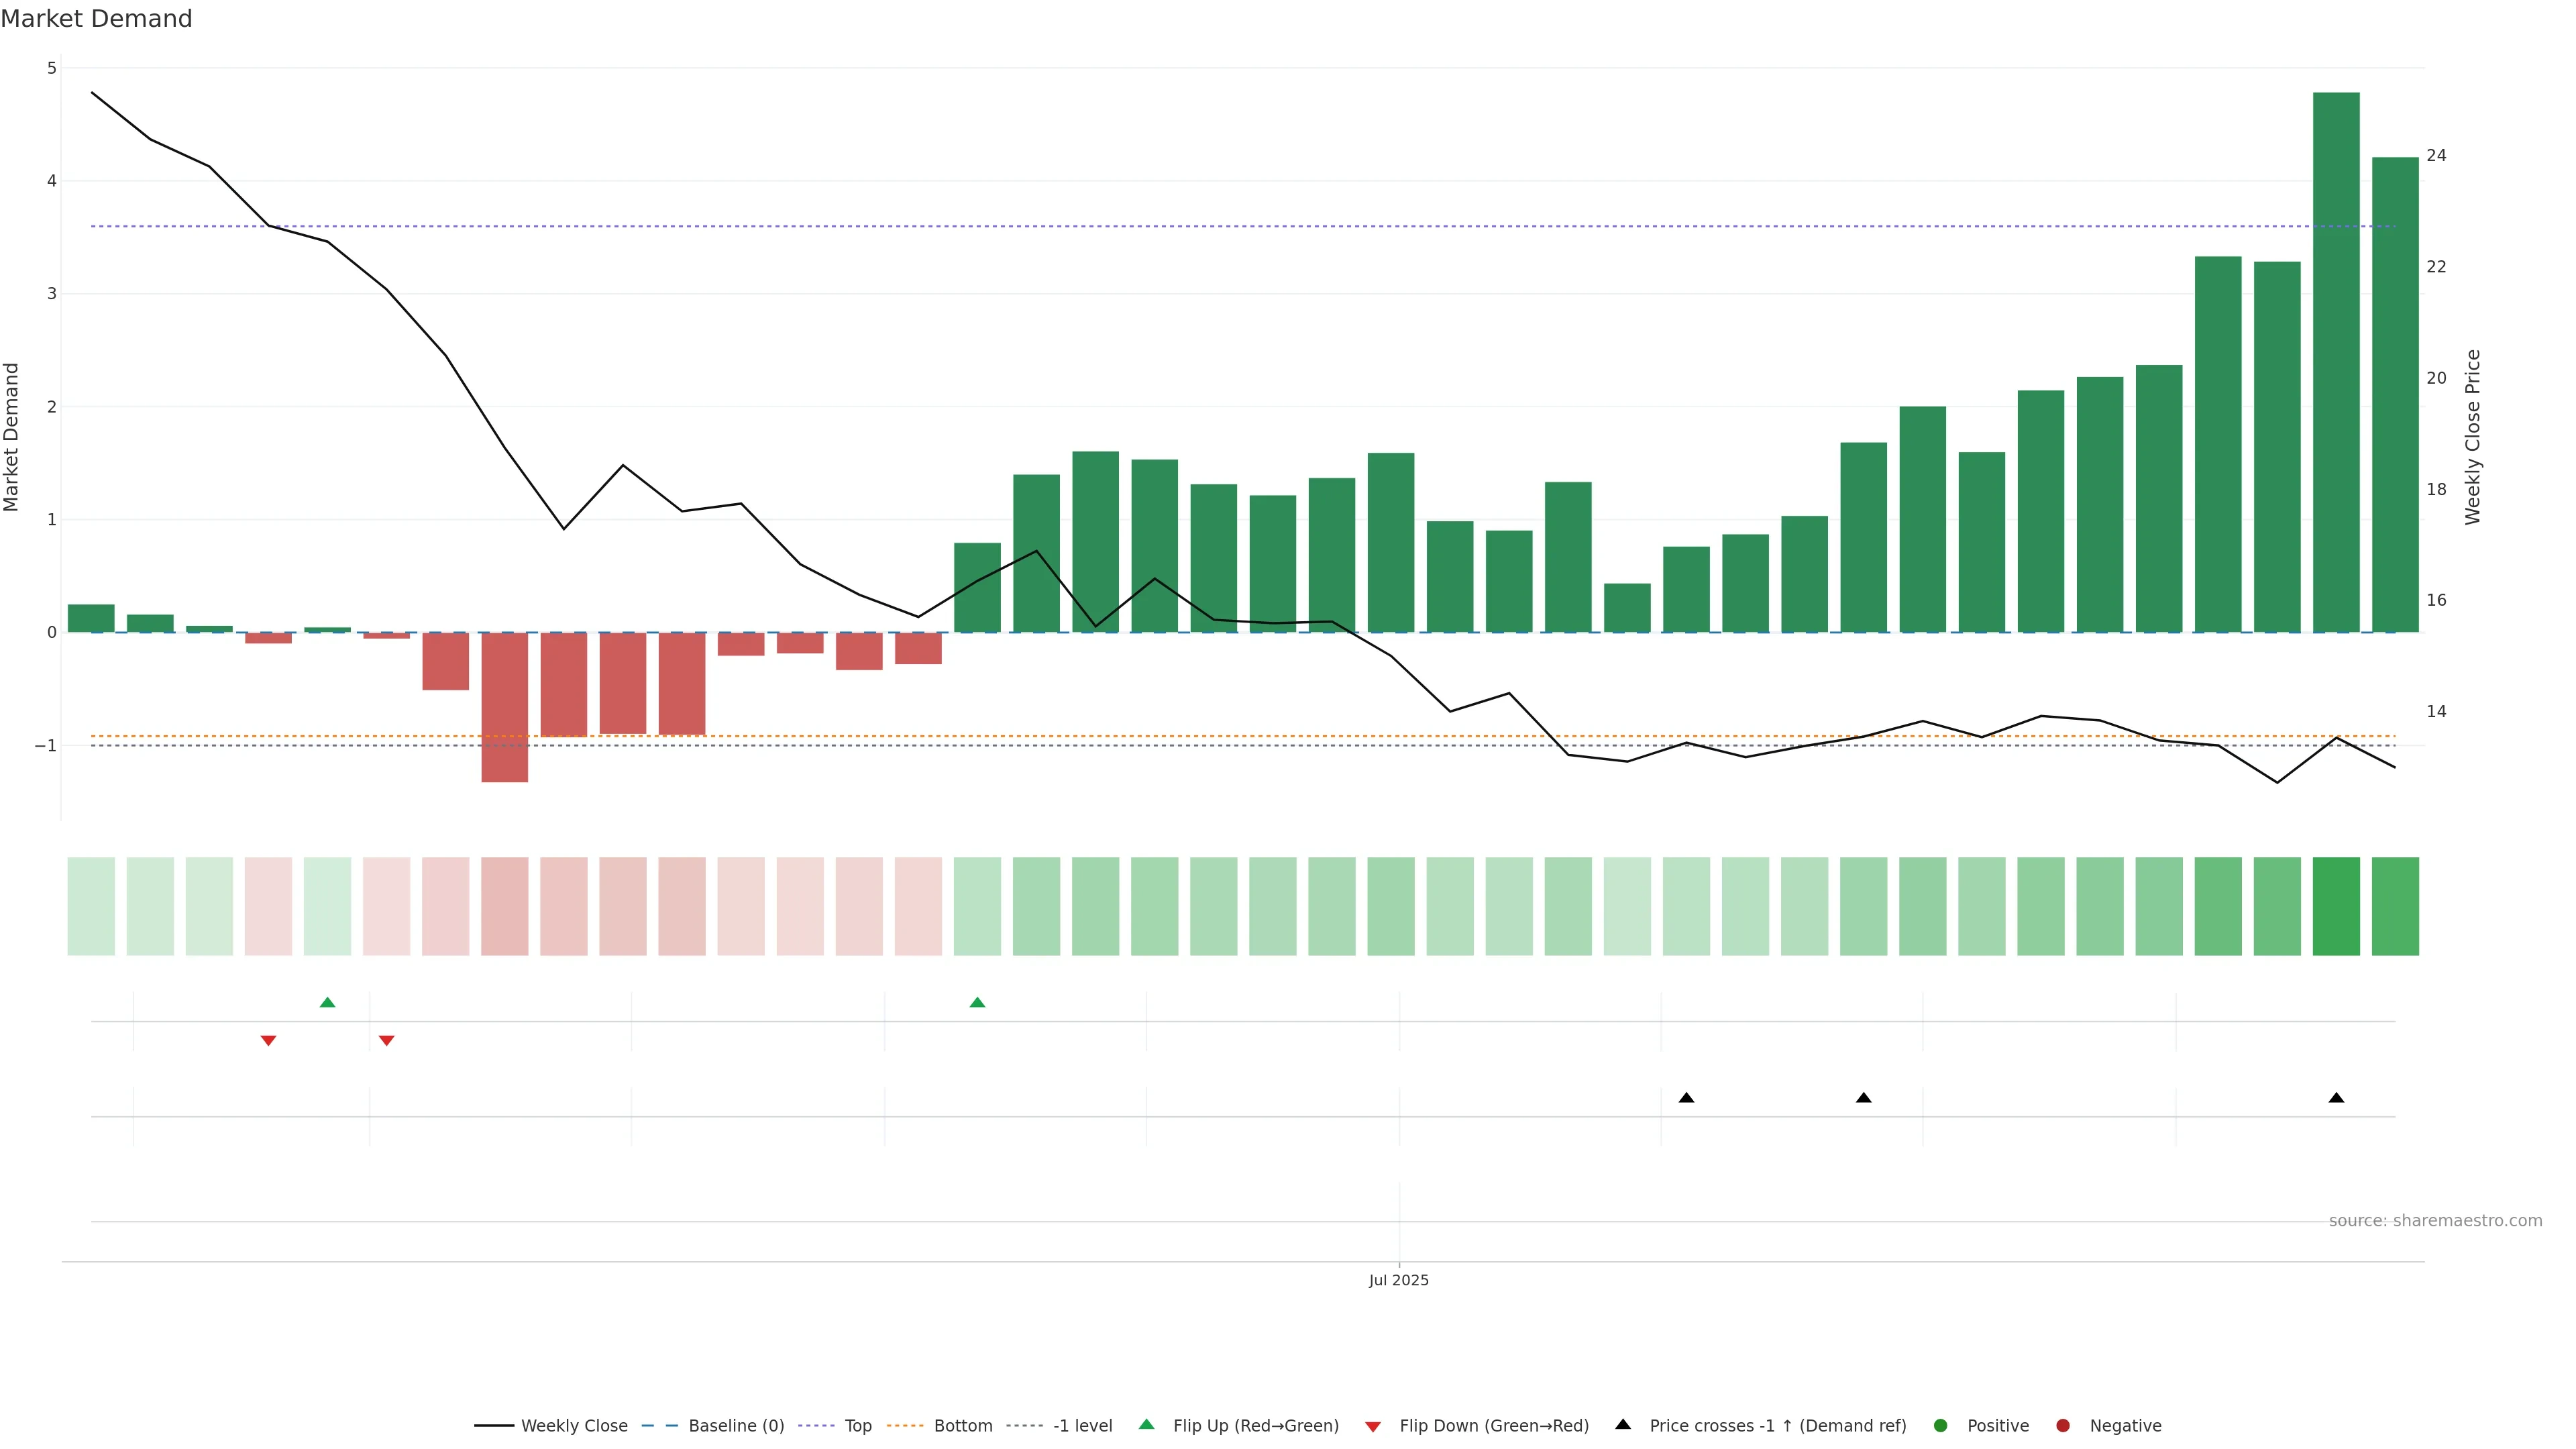The height and width of the screenshot is (1449, 2576).
Task: Click the Weekly Close Price axis title
Action: click(2472, 437)
